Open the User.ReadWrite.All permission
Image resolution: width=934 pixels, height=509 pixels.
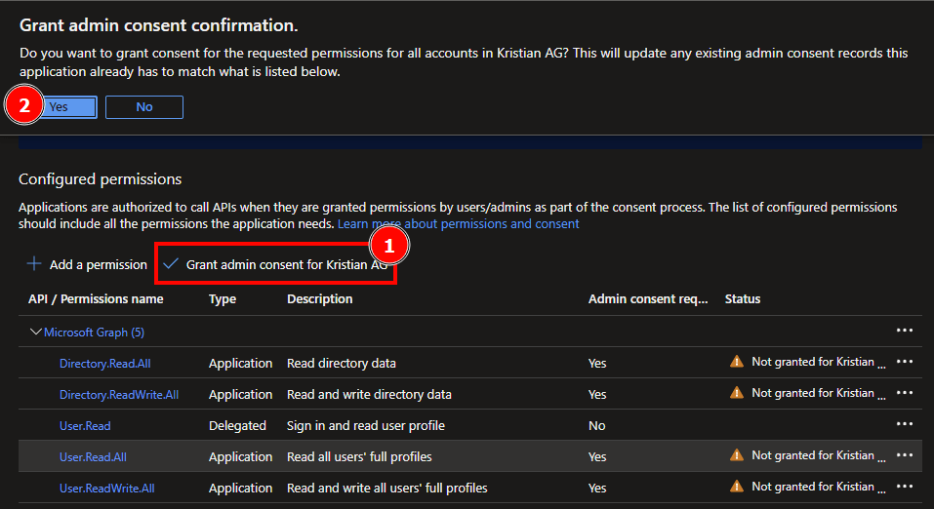(x=106, y=489)
